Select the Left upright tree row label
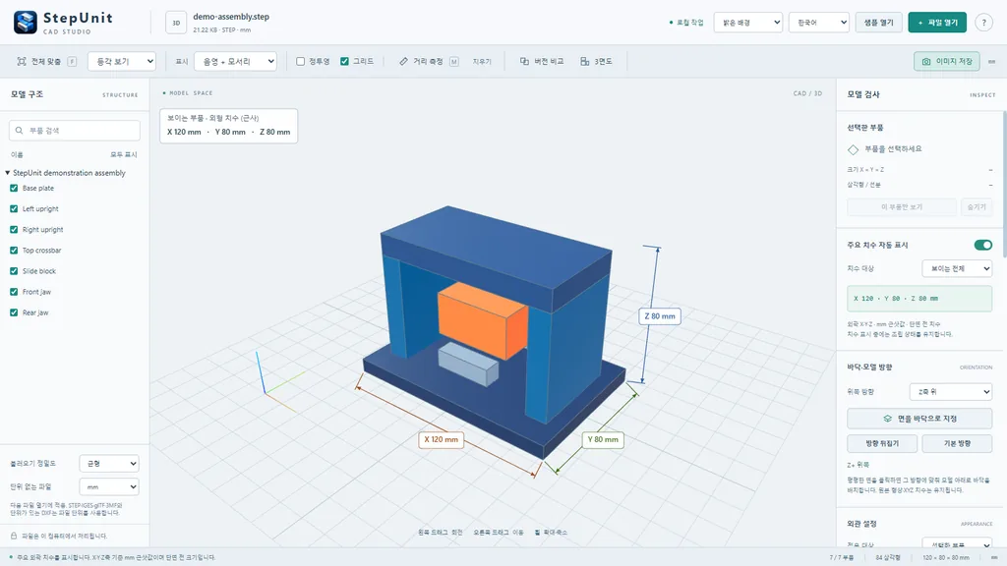Viewport: 1007px width, 566px height. click(40, 208)
